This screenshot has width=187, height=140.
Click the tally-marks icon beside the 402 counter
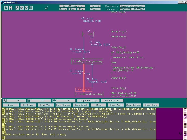29,101
